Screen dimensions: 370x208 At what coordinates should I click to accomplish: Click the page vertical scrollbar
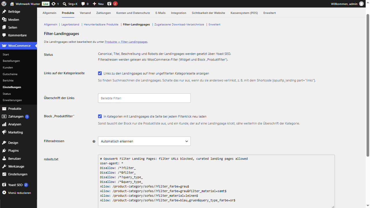tap(368, 85)
